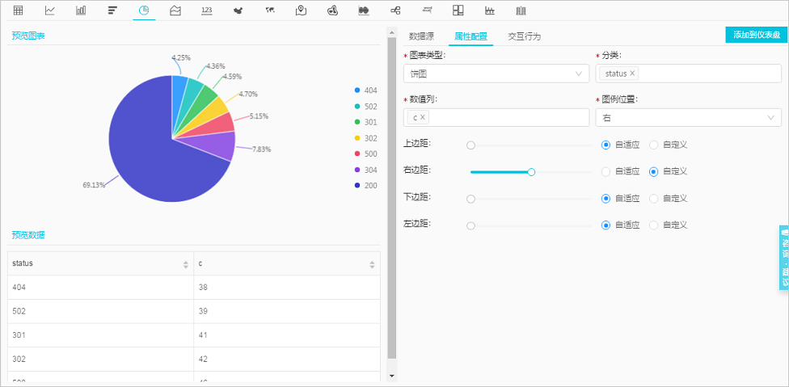789x387 pixels.
Task: Open the 图例位置 dropdown showing 右
Action: [689, 118]
